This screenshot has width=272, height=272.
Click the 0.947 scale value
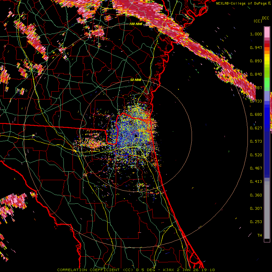coord(256,47)
